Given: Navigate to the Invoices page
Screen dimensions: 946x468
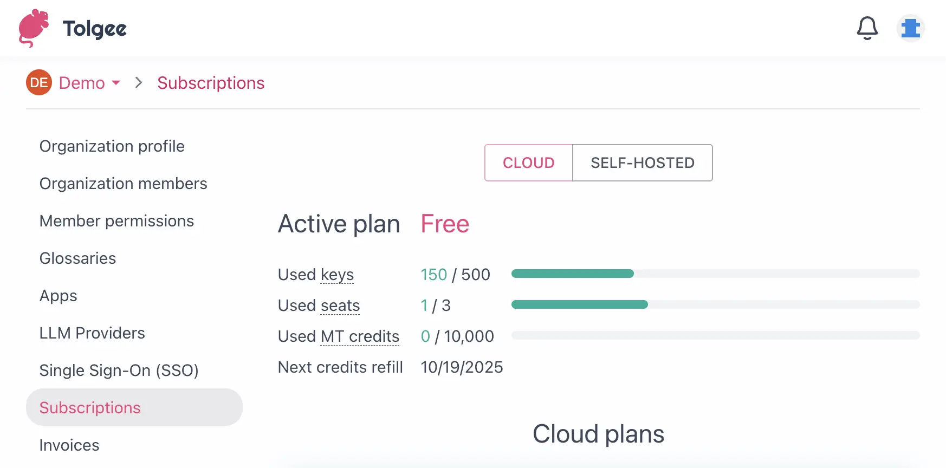Looking at the screenshot, I should tap(69, 445).
